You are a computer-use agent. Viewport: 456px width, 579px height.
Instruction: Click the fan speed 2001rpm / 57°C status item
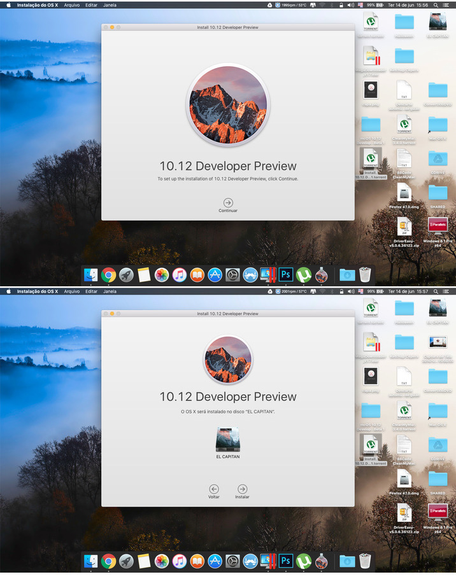(290, 291)
